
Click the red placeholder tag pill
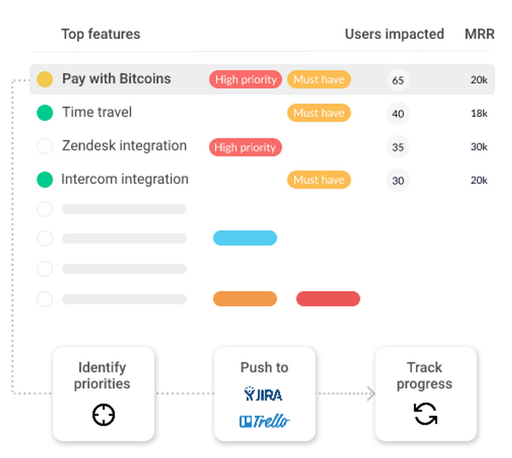(x=328, y=299)
